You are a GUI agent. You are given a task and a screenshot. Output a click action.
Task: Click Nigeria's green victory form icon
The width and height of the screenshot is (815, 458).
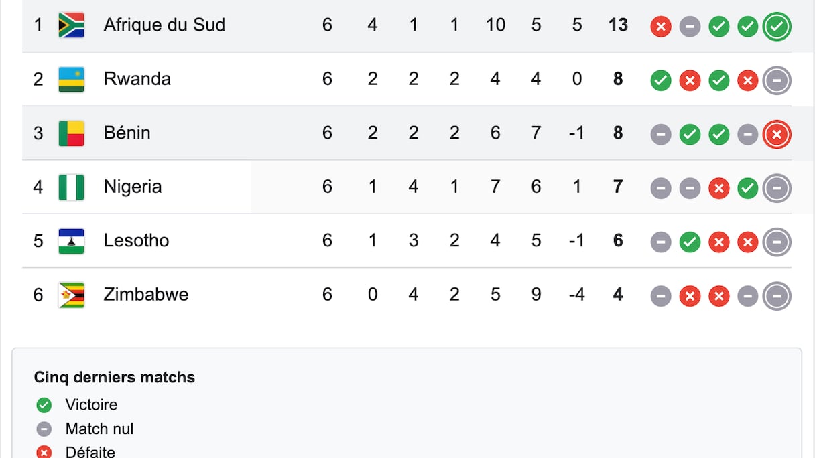748,189
